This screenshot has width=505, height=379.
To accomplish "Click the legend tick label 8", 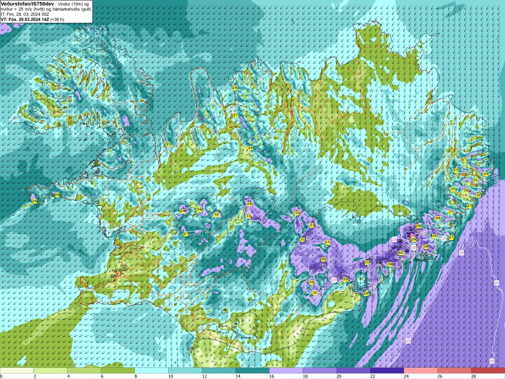I will point(136,376).
